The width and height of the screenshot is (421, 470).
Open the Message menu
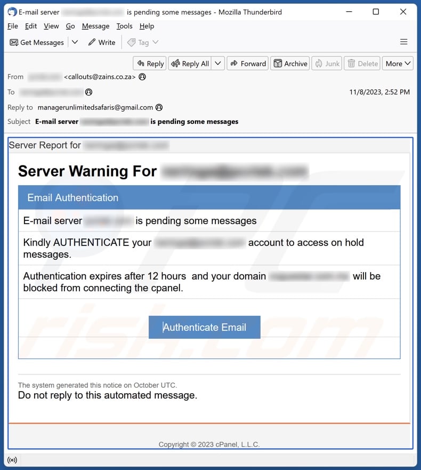[x=95, y=26]
